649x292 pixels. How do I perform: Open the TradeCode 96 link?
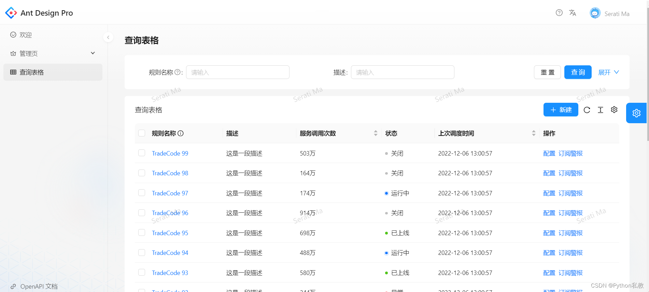point(170,213)
